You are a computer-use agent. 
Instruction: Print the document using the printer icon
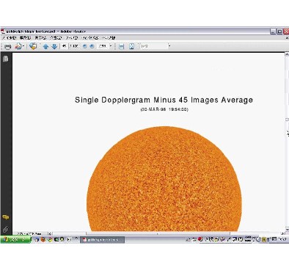click(8, 46)
